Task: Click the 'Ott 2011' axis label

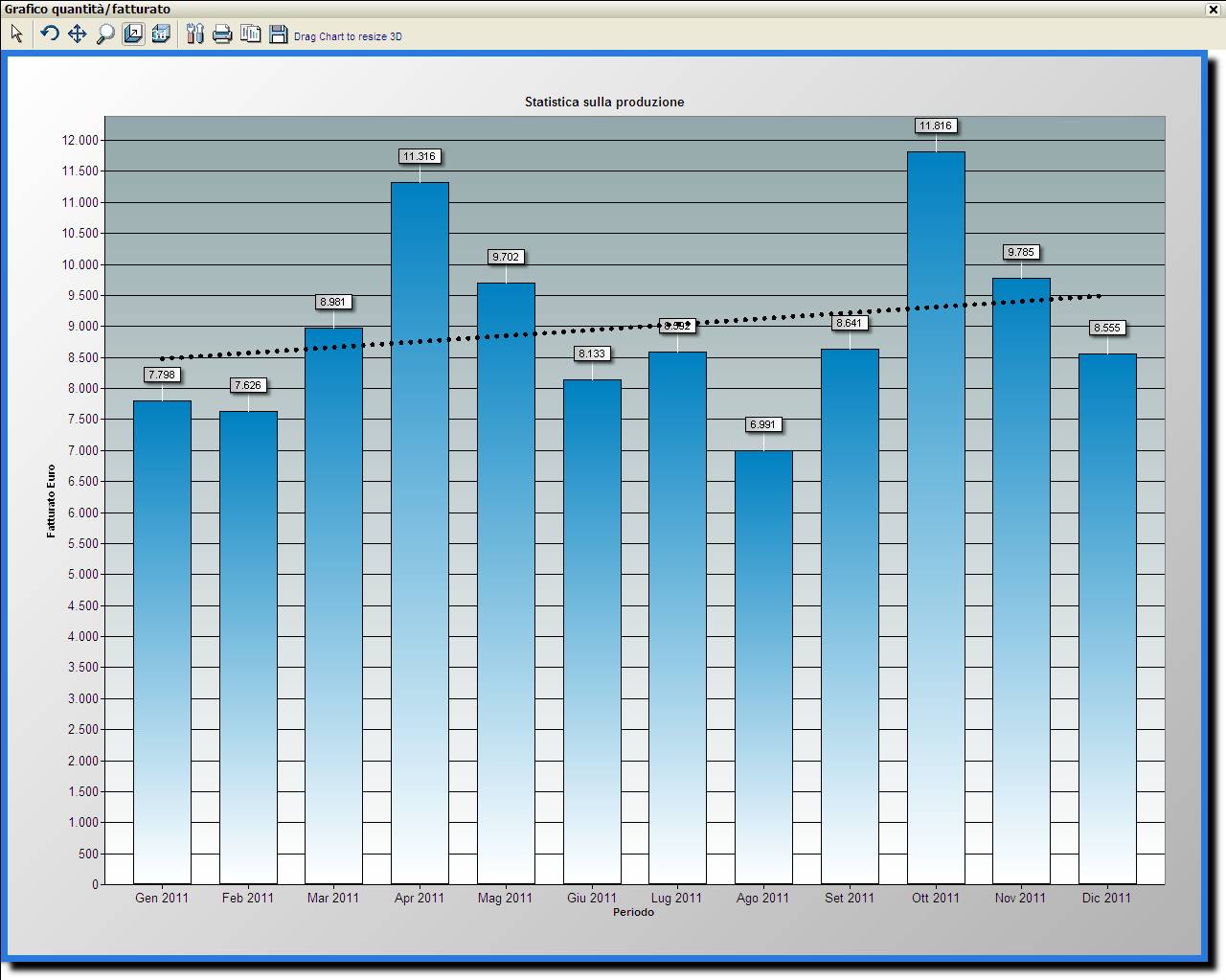Action: (936, 898)
